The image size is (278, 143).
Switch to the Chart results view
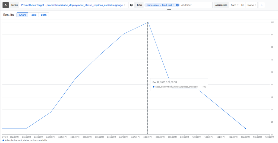[x=22, y=15]
